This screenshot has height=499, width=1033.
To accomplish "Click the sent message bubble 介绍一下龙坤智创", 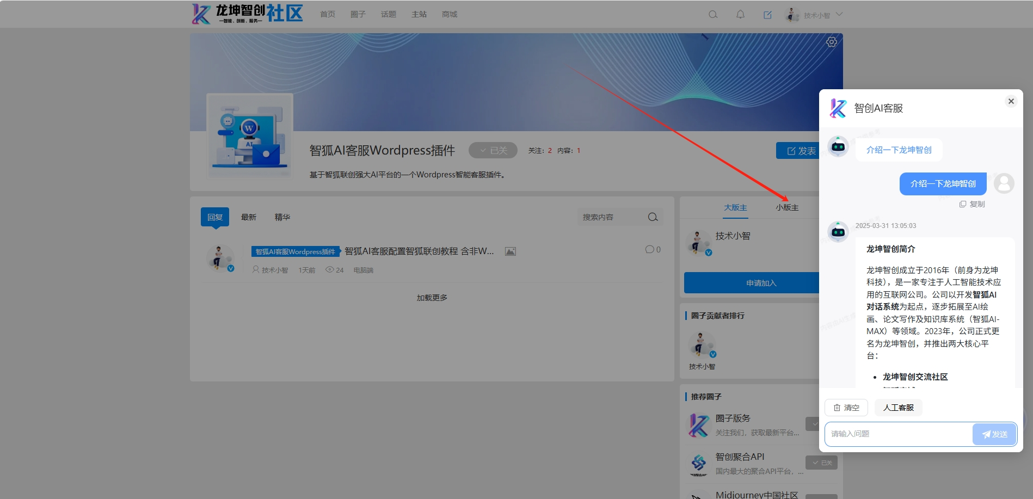I will click(x=943, y=184).
